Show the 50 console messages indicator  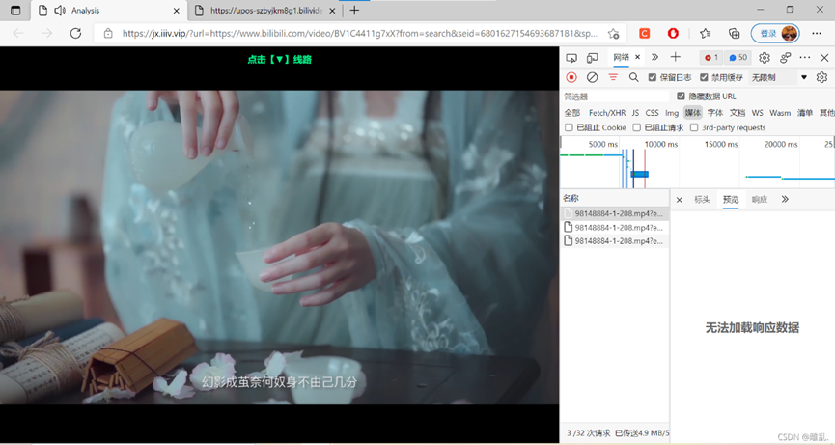point(738,58)
